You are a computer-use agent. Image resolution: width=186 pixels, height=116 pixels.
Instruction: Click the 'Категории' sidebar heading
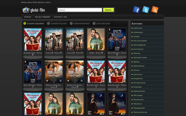pyautogui.click(x=137, y=24)
